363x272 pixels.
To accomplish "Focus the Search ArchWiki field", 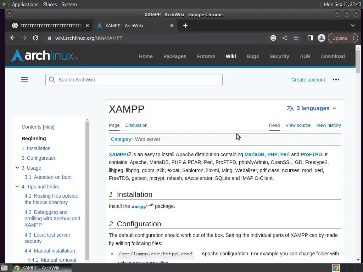I will click(x=134, y=80).
